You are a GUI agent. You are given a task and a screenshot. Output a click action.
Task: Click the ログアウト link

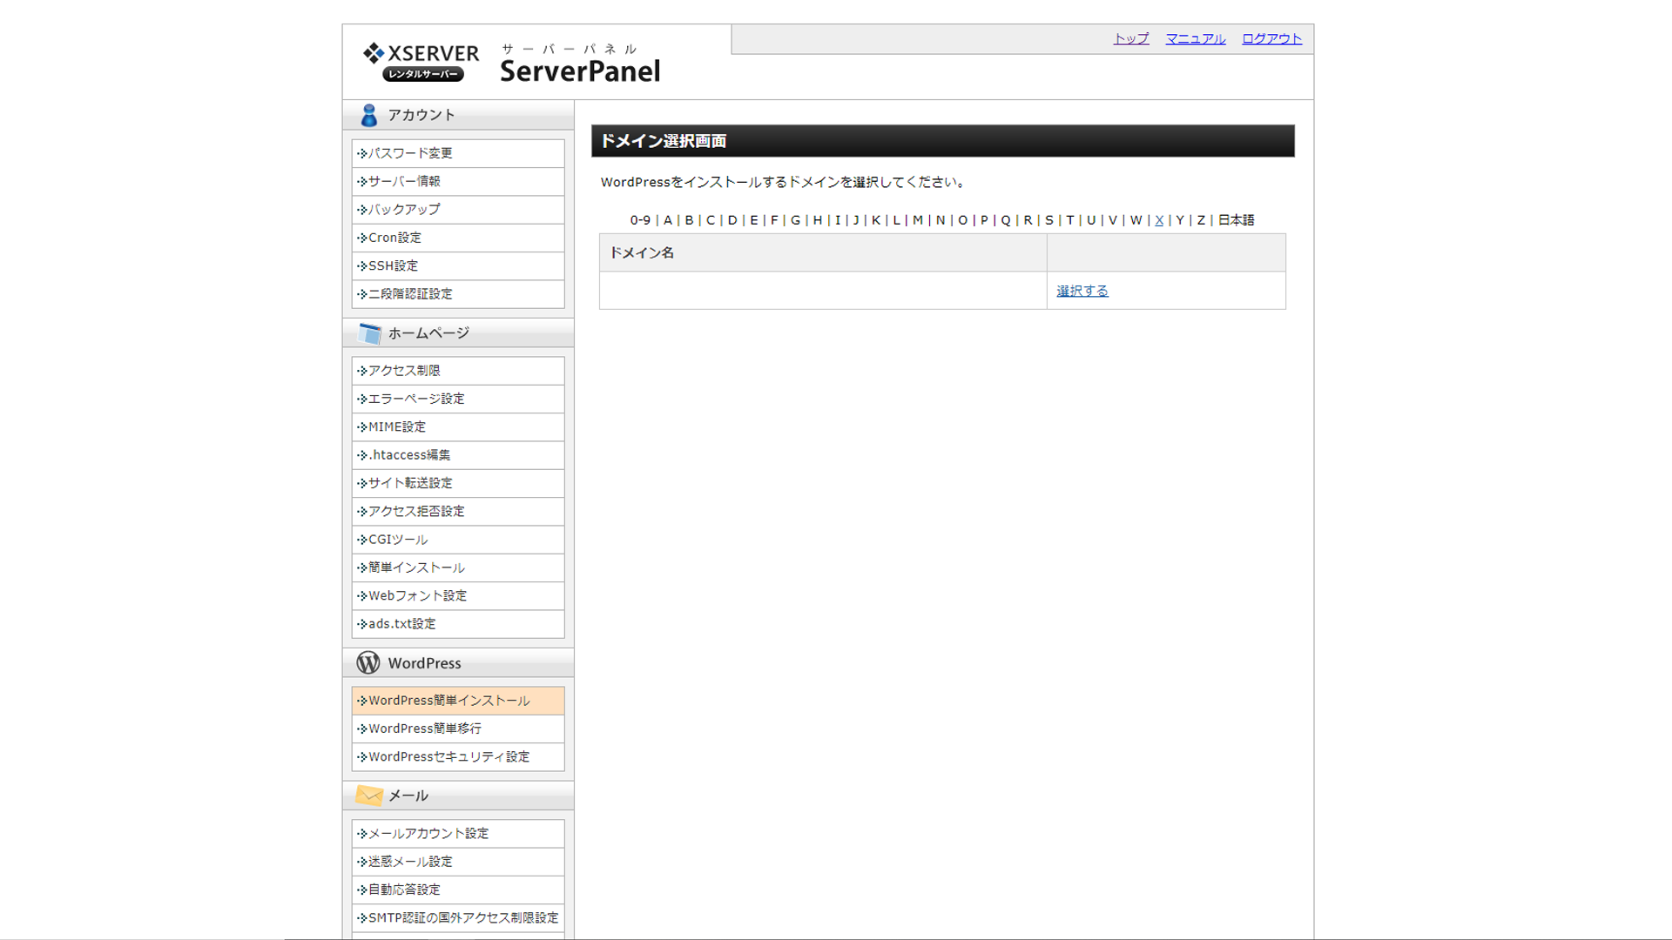click(1271, 38)
